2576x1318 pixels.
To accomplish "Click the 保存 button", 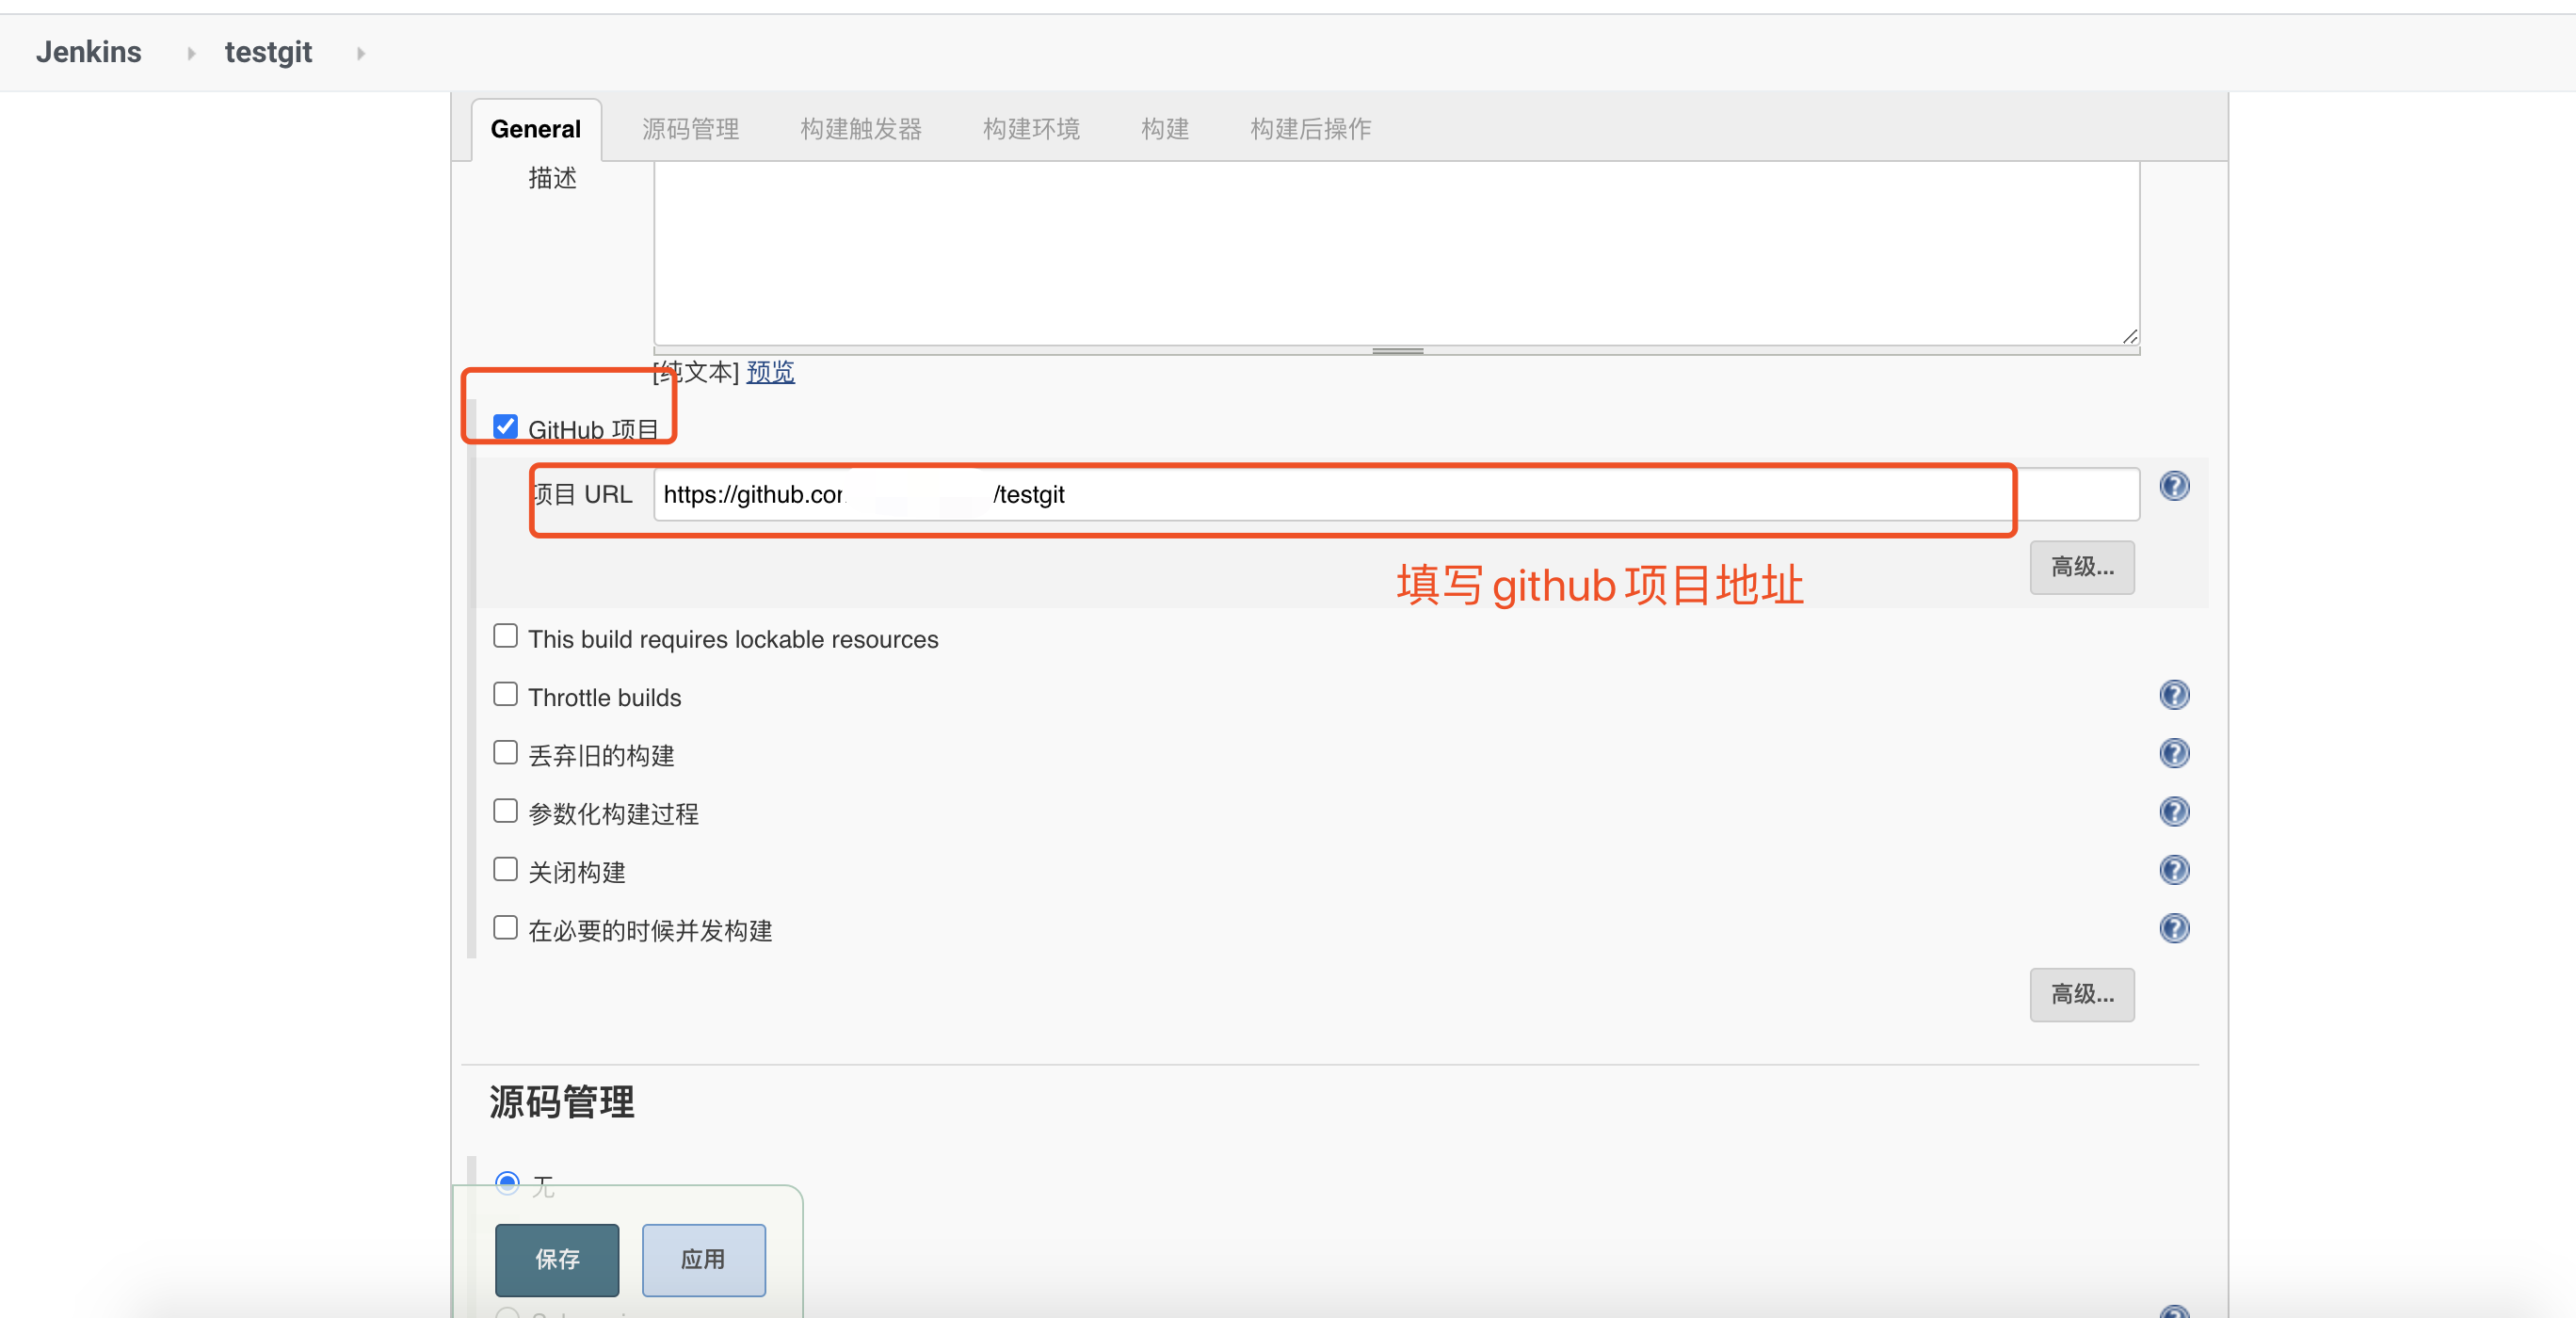I will (x=556, y=1259).
